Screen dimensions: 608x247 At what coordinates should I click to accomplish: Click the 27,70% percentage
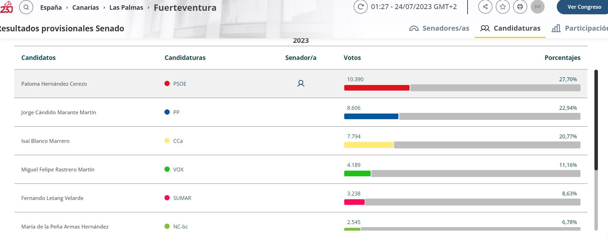point(568,79)
